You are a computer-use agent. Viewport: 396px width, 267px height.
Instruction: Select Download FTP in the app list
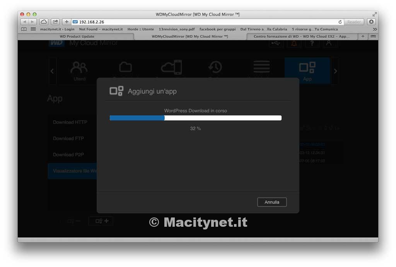(x=68, y=139)
